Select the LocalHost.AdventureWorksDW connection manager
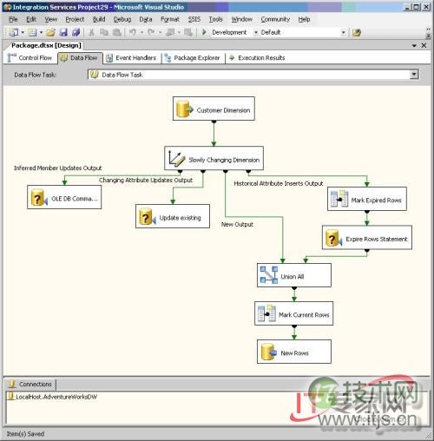The width and height of the screenshot is (434, 441). (x=53, y=397)
